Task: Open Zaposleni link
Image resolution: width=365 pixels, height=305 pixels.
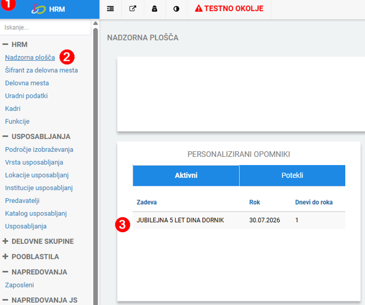Action: pyautogui.click(x=19, y=285)
